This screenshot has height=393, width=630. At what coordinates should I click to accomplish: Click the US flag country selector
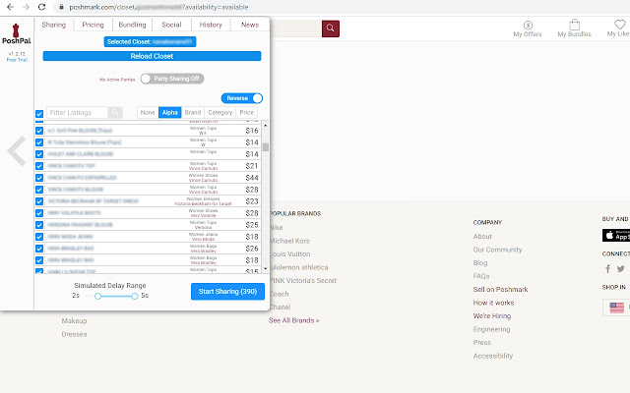pos(617,308)
